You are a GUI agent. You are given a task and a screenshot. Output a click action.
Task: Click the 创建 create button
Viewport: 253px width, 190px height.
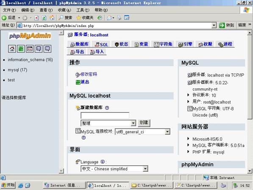[x=144, y=123]
